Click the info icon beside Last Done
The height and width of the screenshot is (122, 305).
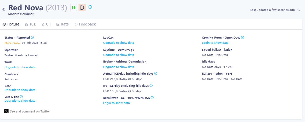pos(21,97)
